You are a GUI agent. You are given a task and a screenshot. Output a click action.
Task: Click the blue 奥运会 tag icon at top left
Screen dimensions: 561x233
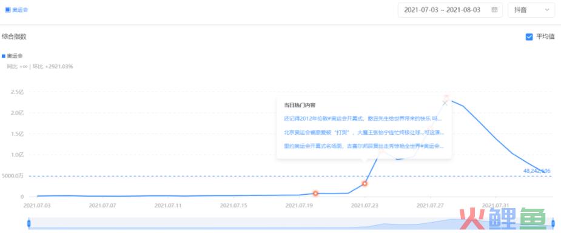7,10
